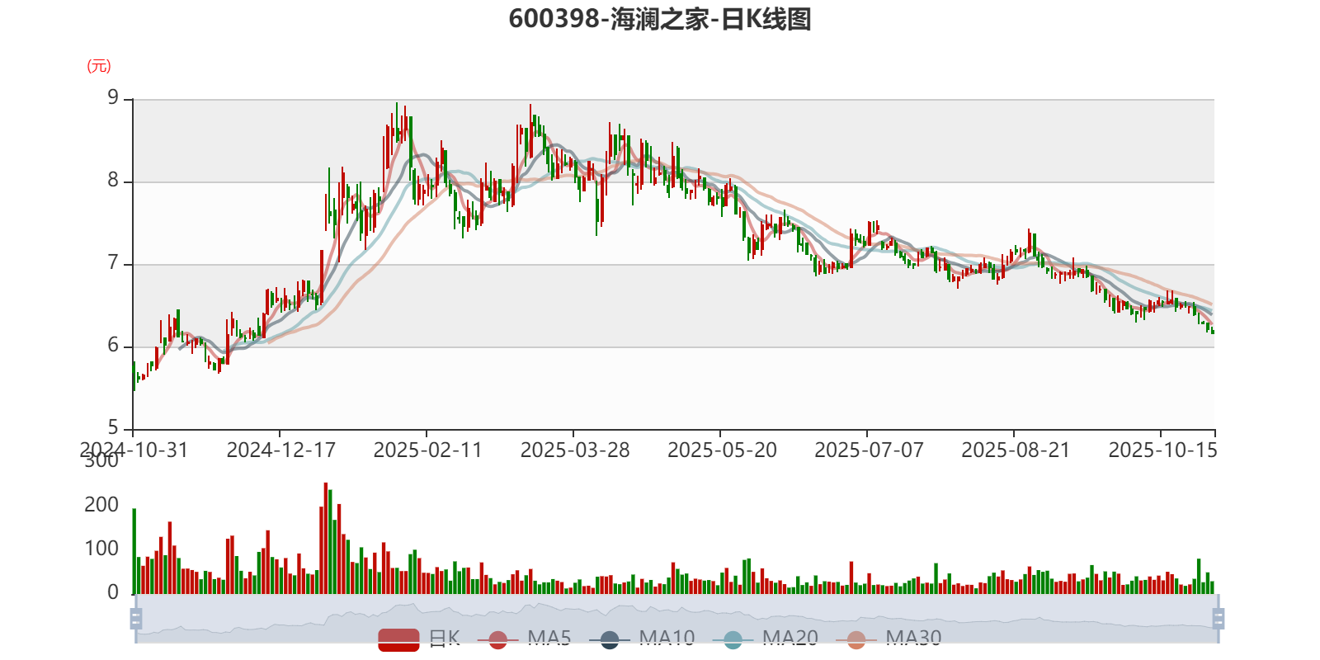Click the 2025-10-15 date label
This screenshot has width=1320, height=660.
[x=1162, y=450]
